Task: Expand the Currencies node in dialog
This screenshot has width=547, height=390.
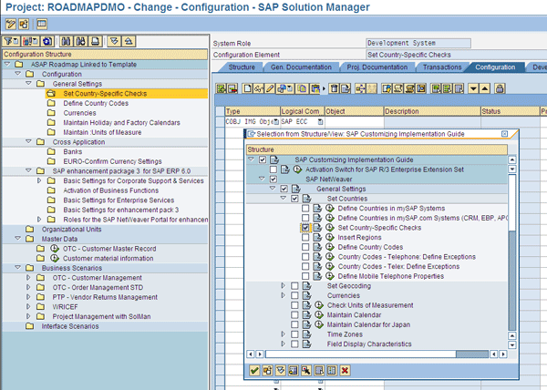Action: coord(284,295)
